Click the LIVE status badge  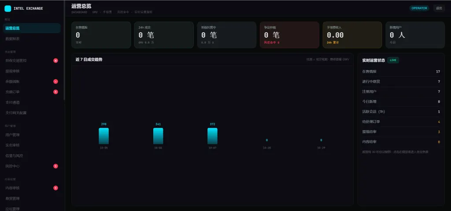(x=393, y=60)
